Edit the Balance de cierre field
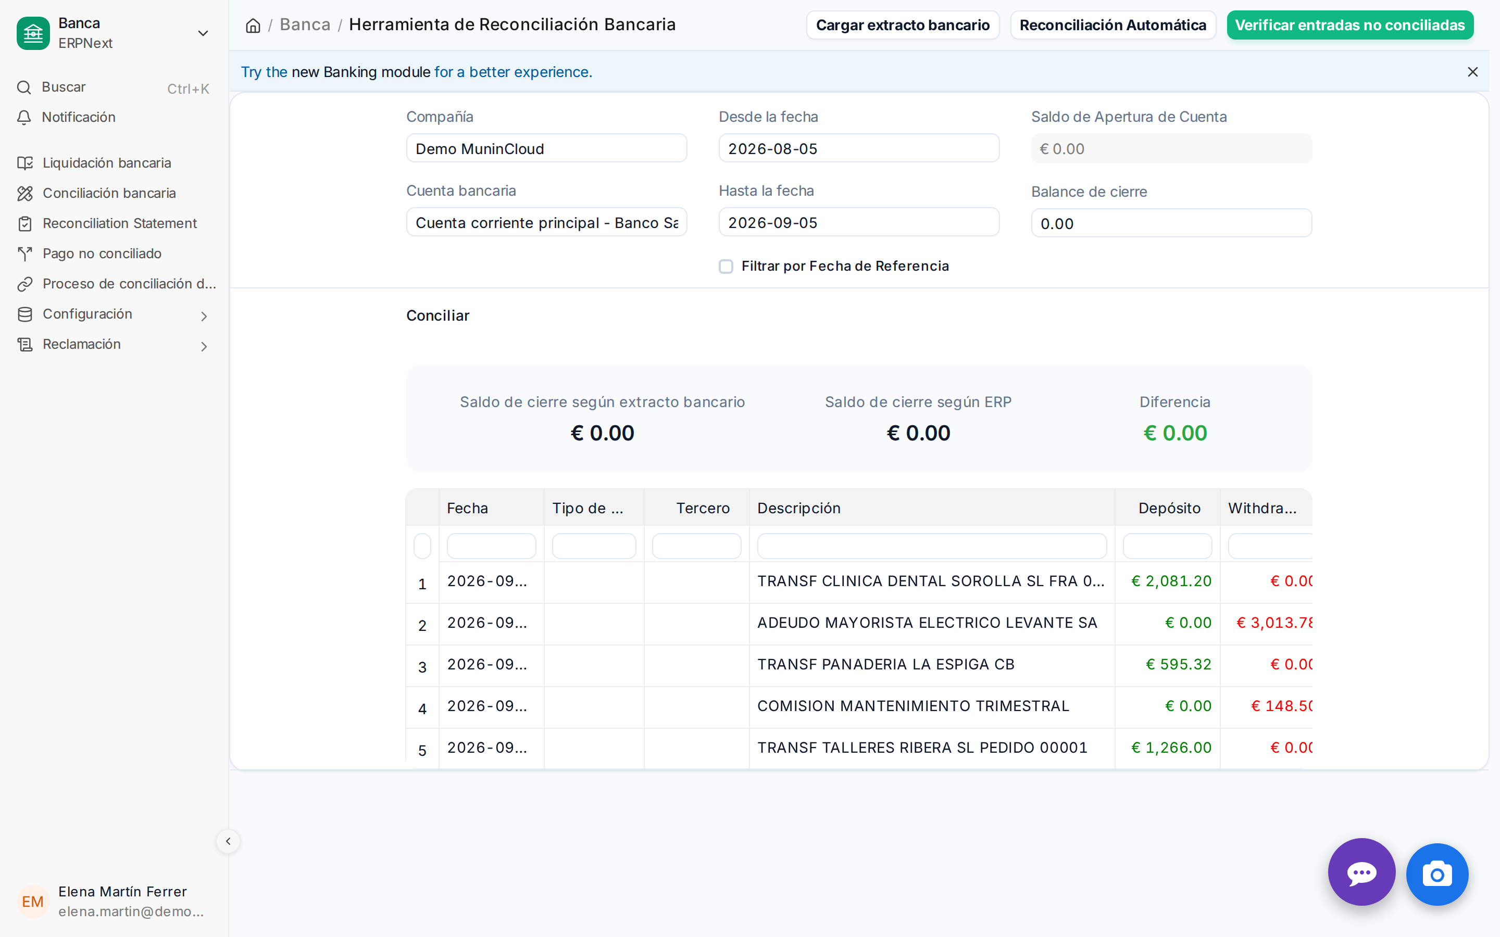The width and height of the screenshot is (1500, 937). [1171, 223]
